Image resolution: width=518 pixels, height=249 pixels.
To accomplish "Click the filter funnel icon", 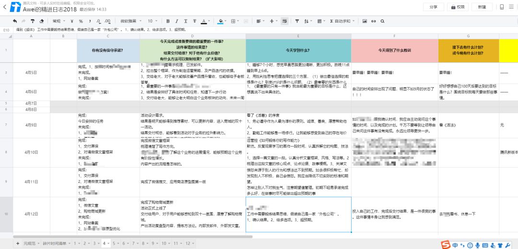I will (x=297, y=21).
